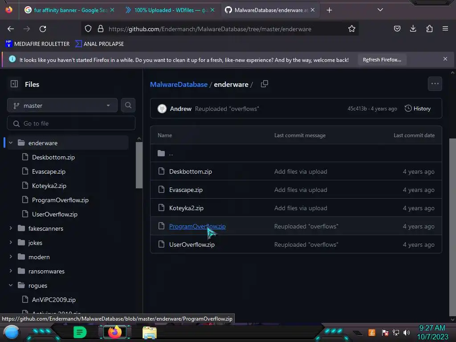The height and width of the screenshot is (342, 456).
Task: Open Evascape.zip in the file list
Action: (186, 190)
